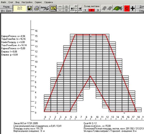Click vertical axis label 16
The width and height of the screenshot is (144, 134).
[x=36, y=31]
